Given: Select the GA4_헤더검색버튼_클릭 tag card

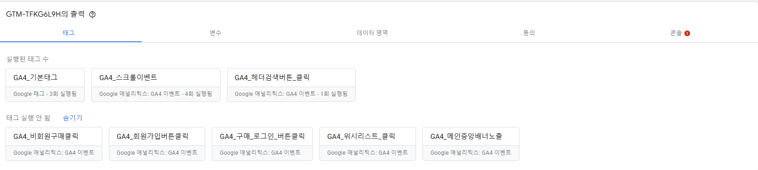Looking at the screenshot, I should click(x=291, y=85).
